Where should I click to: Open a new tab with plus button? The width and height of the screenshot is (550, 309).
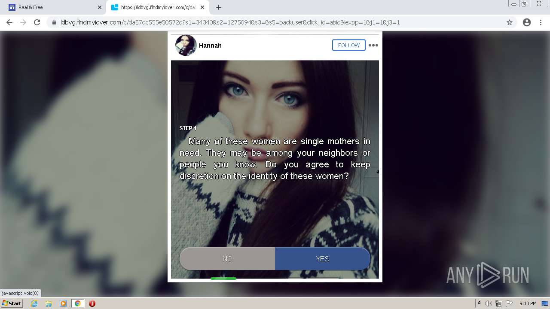219,7
